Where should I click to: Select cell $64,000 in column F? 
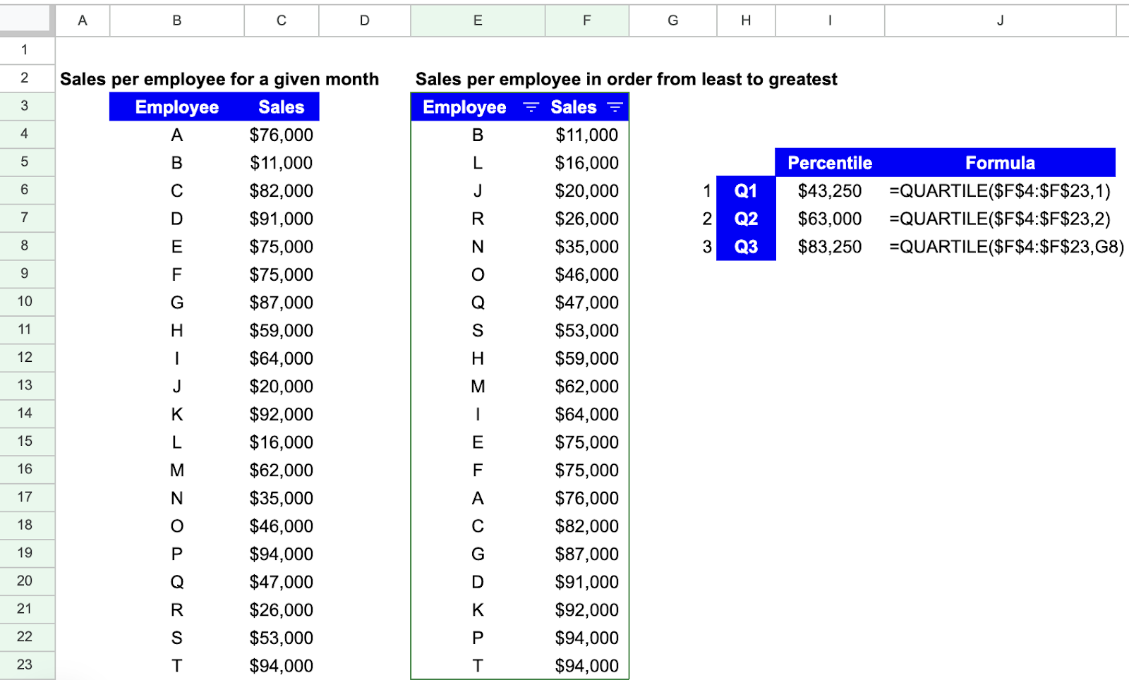(x=587, y=414)
